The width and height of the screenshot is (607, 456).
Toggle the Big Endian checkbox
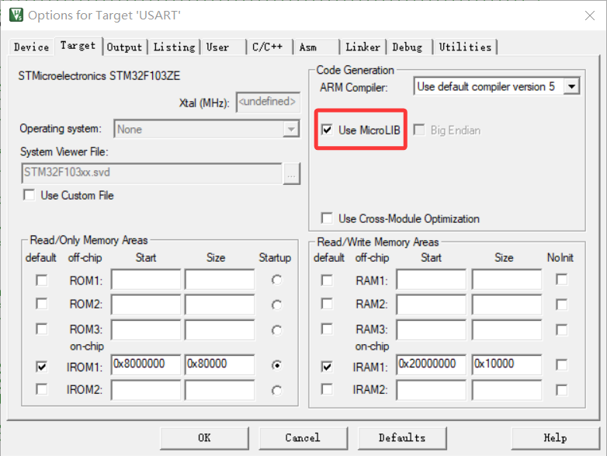coord(419,130)
